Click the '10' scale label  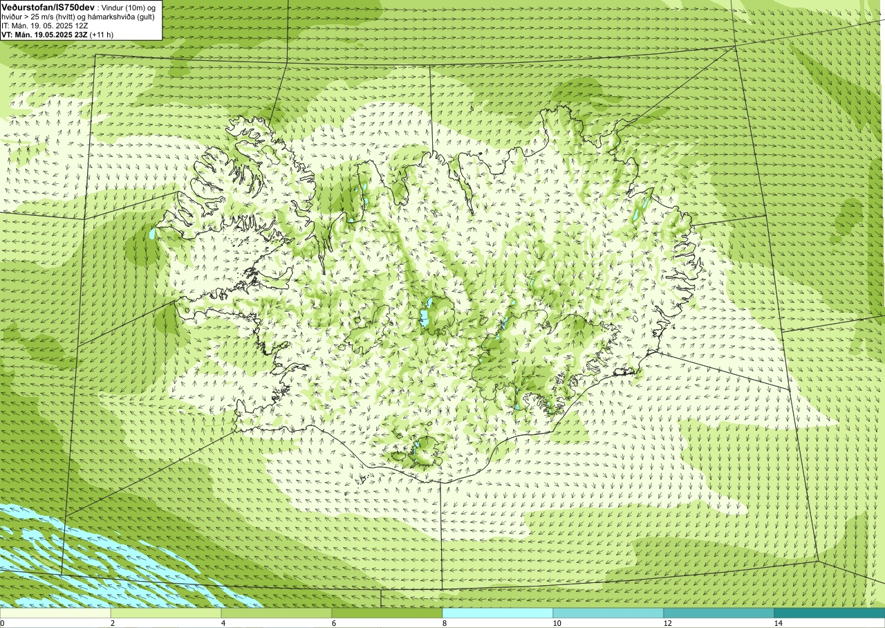click(x=556, y=623)
